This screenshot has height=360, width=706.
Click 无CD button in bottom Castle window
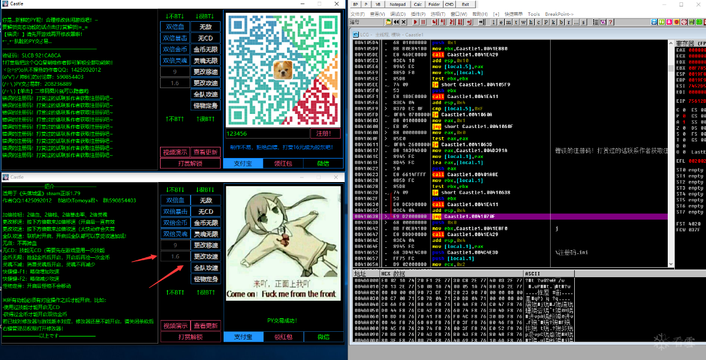pyautogui.click(x=205, y=211)
